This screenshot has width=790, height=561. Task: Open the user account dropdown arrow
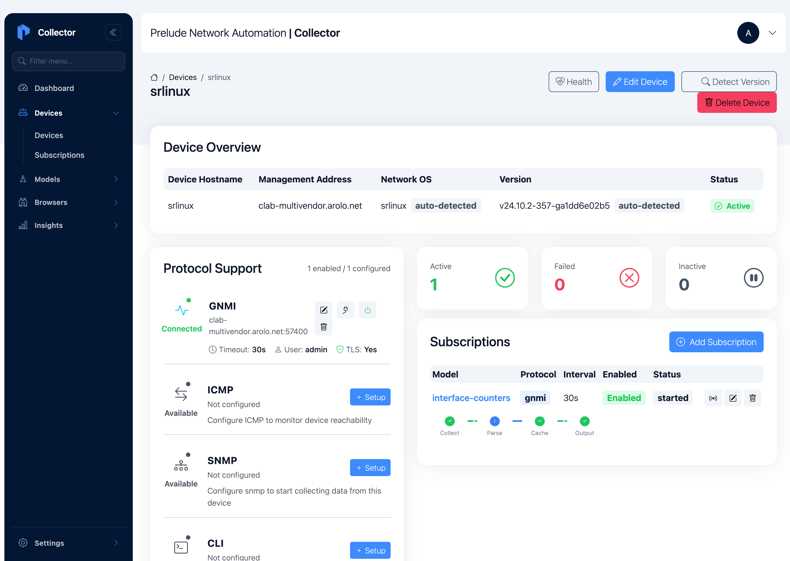[x=772, y=33]
